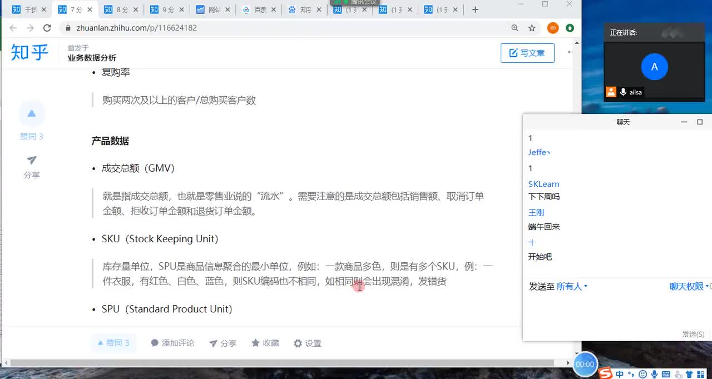Open the 聊天权限 dropdown
The height and width of the screenshot is (379, 712).
pyautogui.click(x=689, y=286)
